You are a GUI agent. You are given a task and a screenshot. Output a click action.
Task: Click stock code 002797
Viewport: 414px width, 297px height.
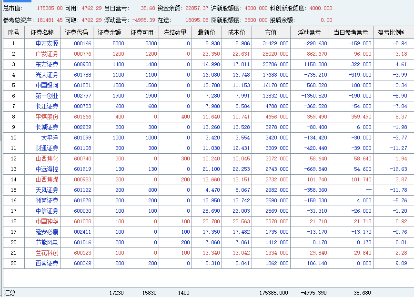click(x=82, y=96)
